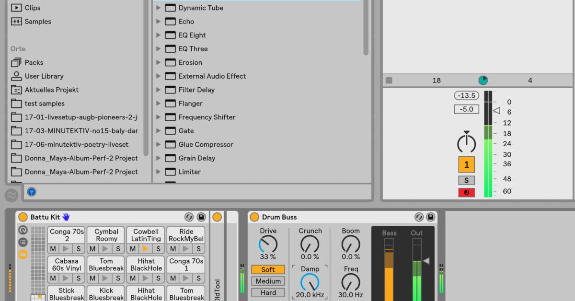Show the macro controls of Battu Kit

point(23,231)
